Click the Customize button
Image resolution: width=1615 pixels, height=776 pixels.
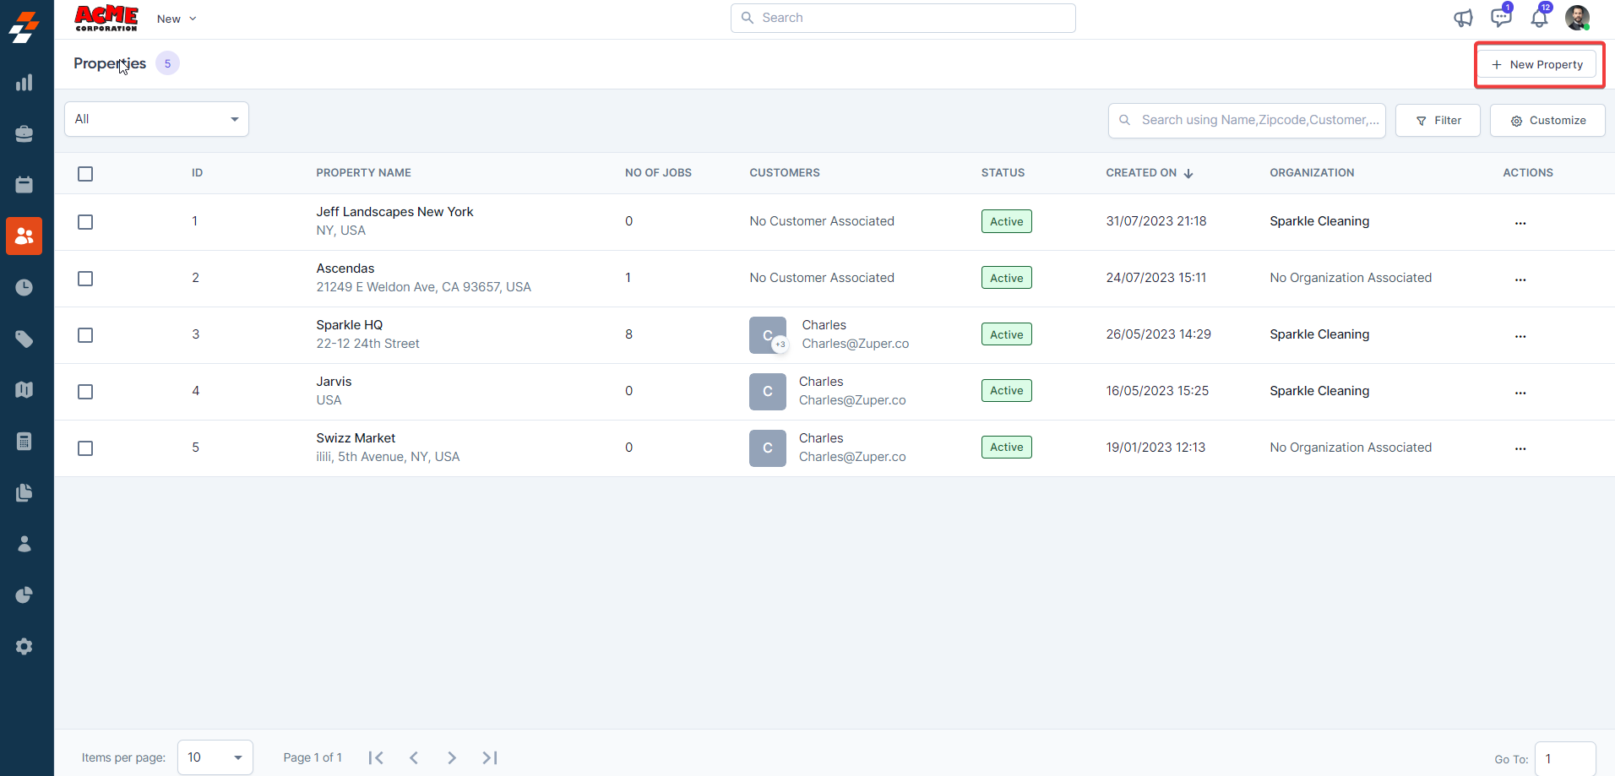click(x=1547, y=121)
